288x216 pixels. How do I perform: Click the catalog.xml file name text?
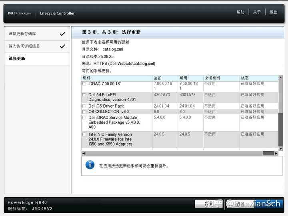[x=113, y=49]
